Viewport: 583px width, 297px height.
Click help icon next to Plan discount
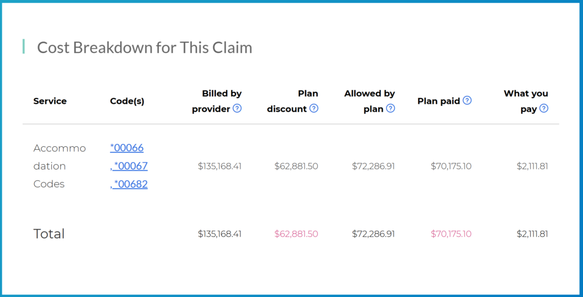coord(314,108)
